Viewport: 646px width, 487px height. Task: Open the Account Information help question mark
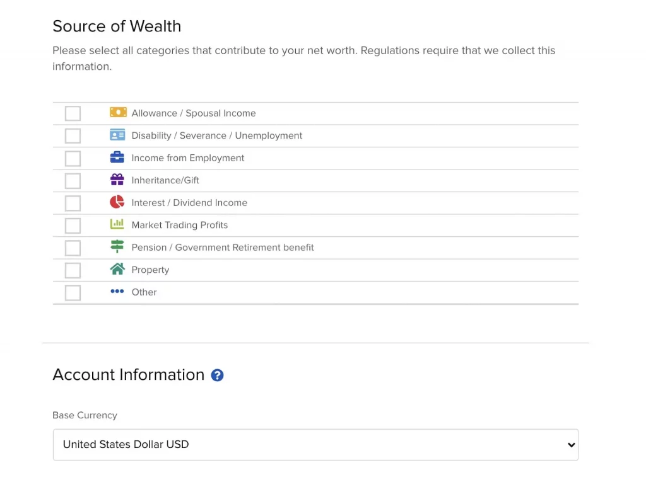(x=218, y=375)
